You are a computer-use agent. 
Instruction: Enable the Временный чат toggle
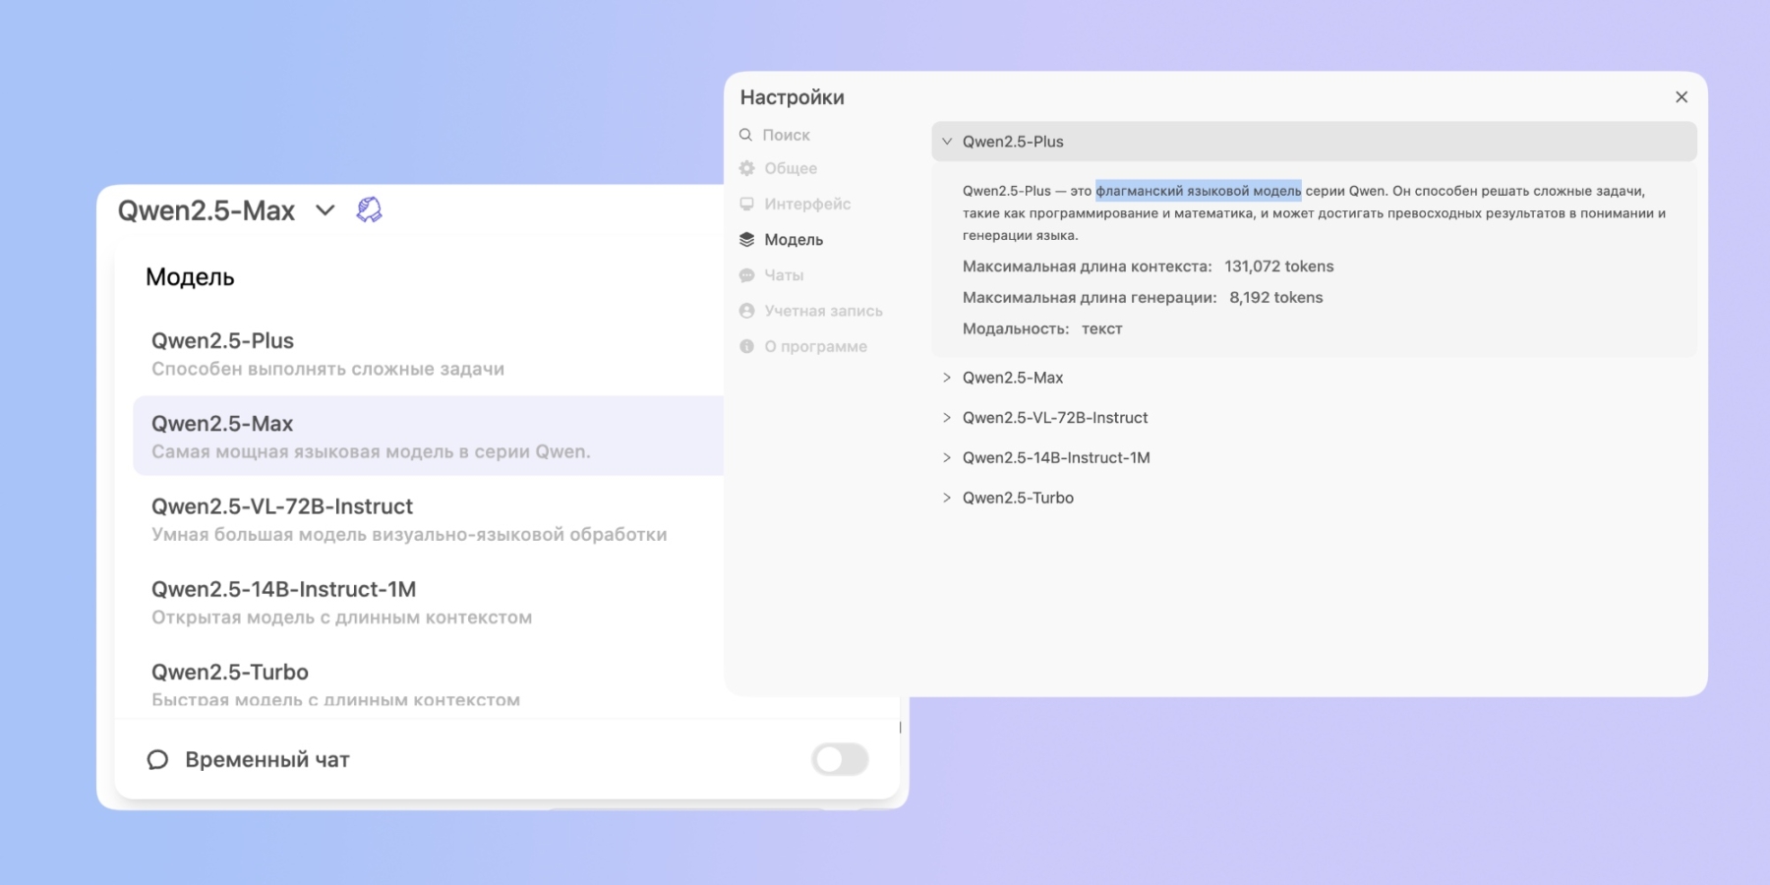click(x=840, y=759)
